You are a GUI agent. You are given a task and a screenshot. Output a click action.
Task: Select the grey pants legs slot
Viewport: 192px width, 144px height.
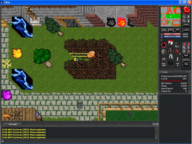[171, 56]
